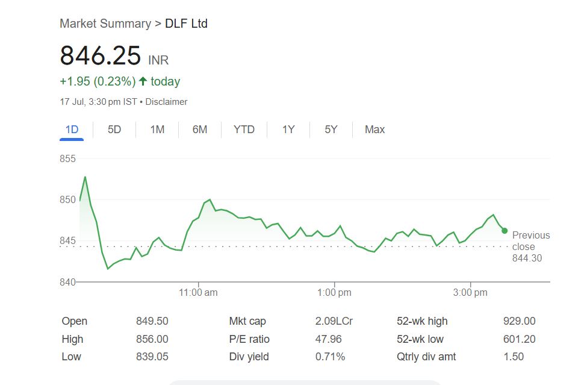The image size is (587, 385).
Task: Open the 1M chart range
Action: 157,130
